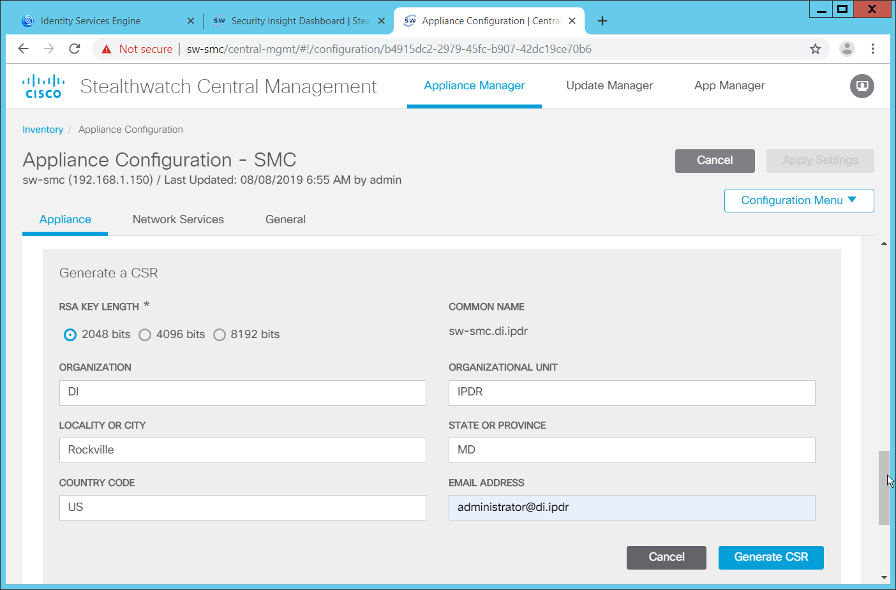This screenshot has height=590, width=896.
Task: Click the Email Address input field
Action: (x=631, y=508)
